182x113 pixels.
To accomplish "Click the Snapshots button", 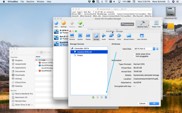I will [x=127, y=24].
